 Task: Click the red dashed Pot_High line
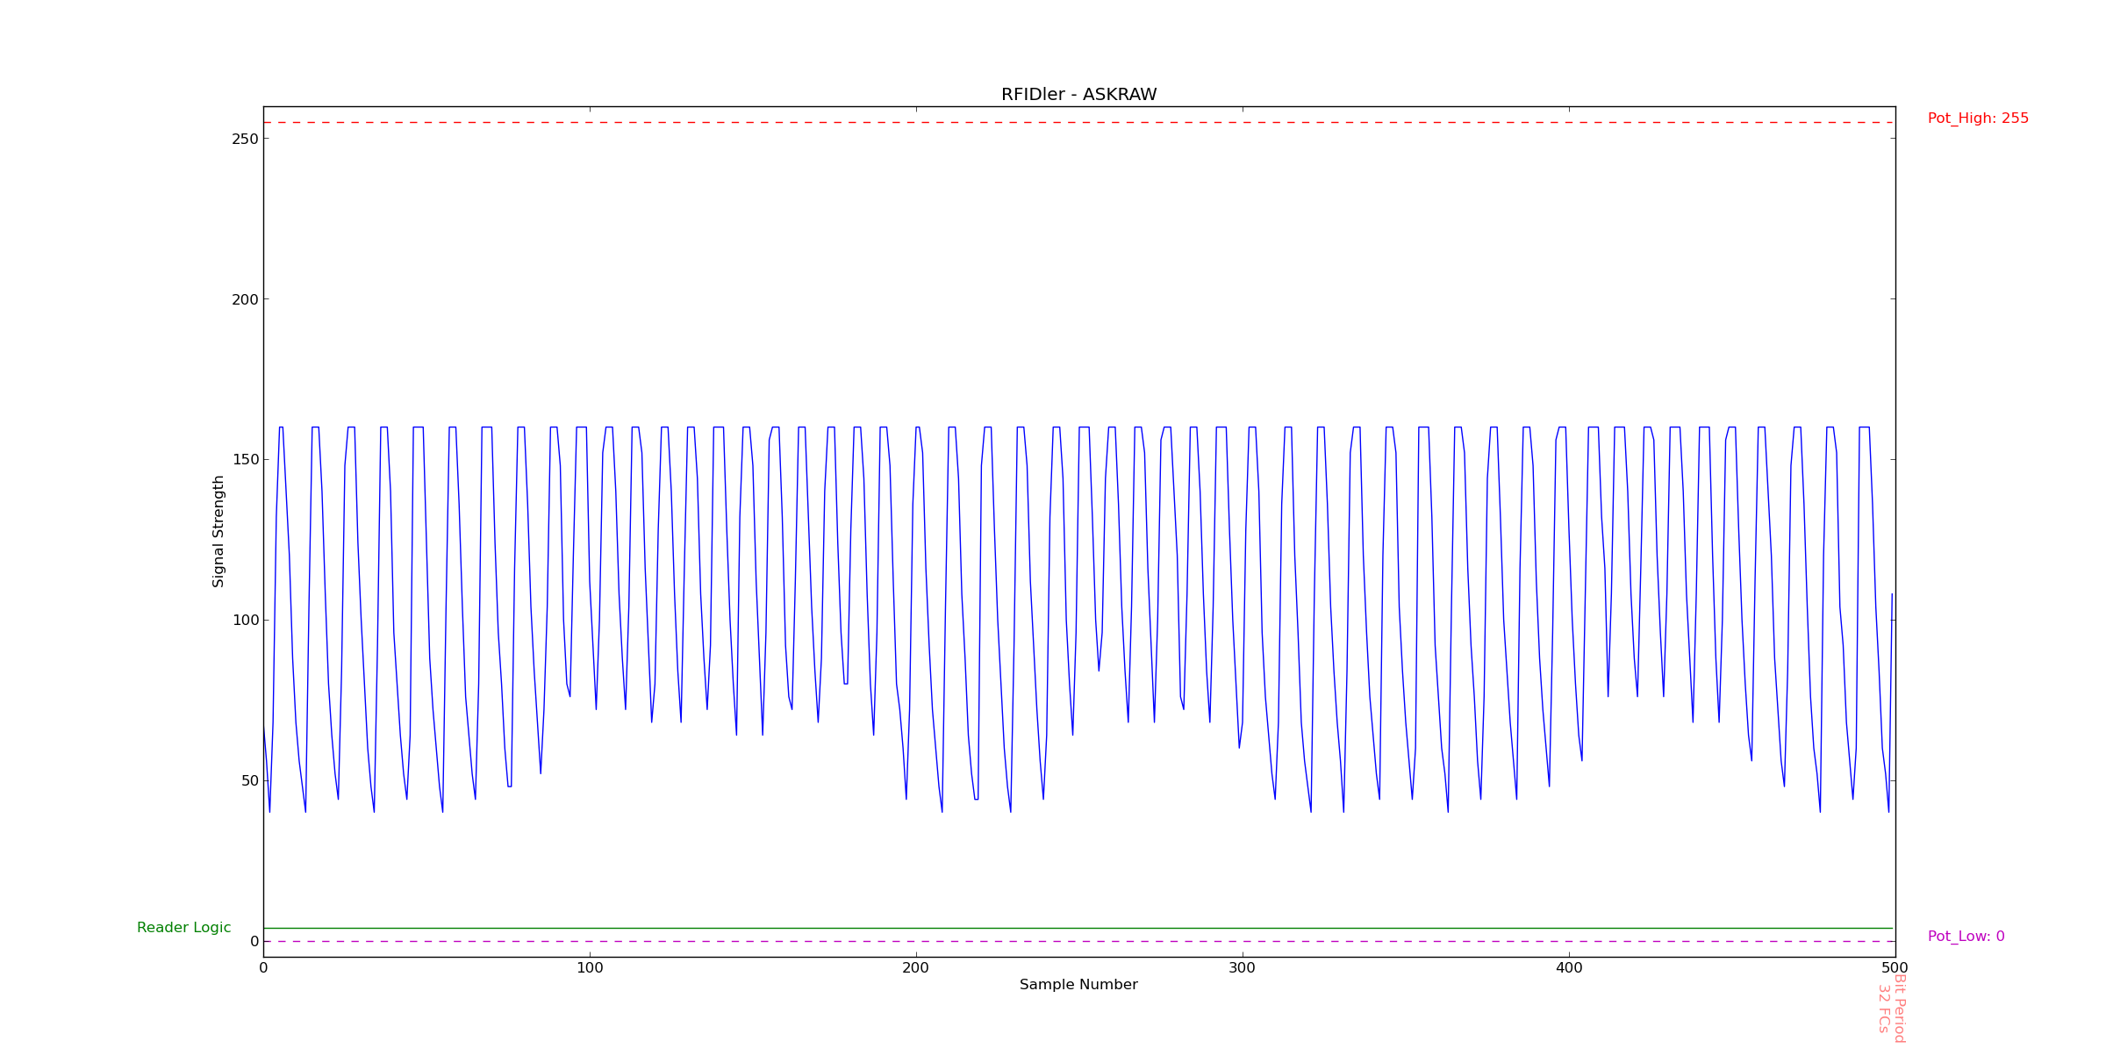[x=1079, y=122]
